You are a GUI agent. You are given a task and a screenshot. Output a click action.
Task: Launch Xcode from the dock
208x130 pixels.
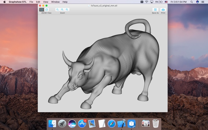point(121,124)
